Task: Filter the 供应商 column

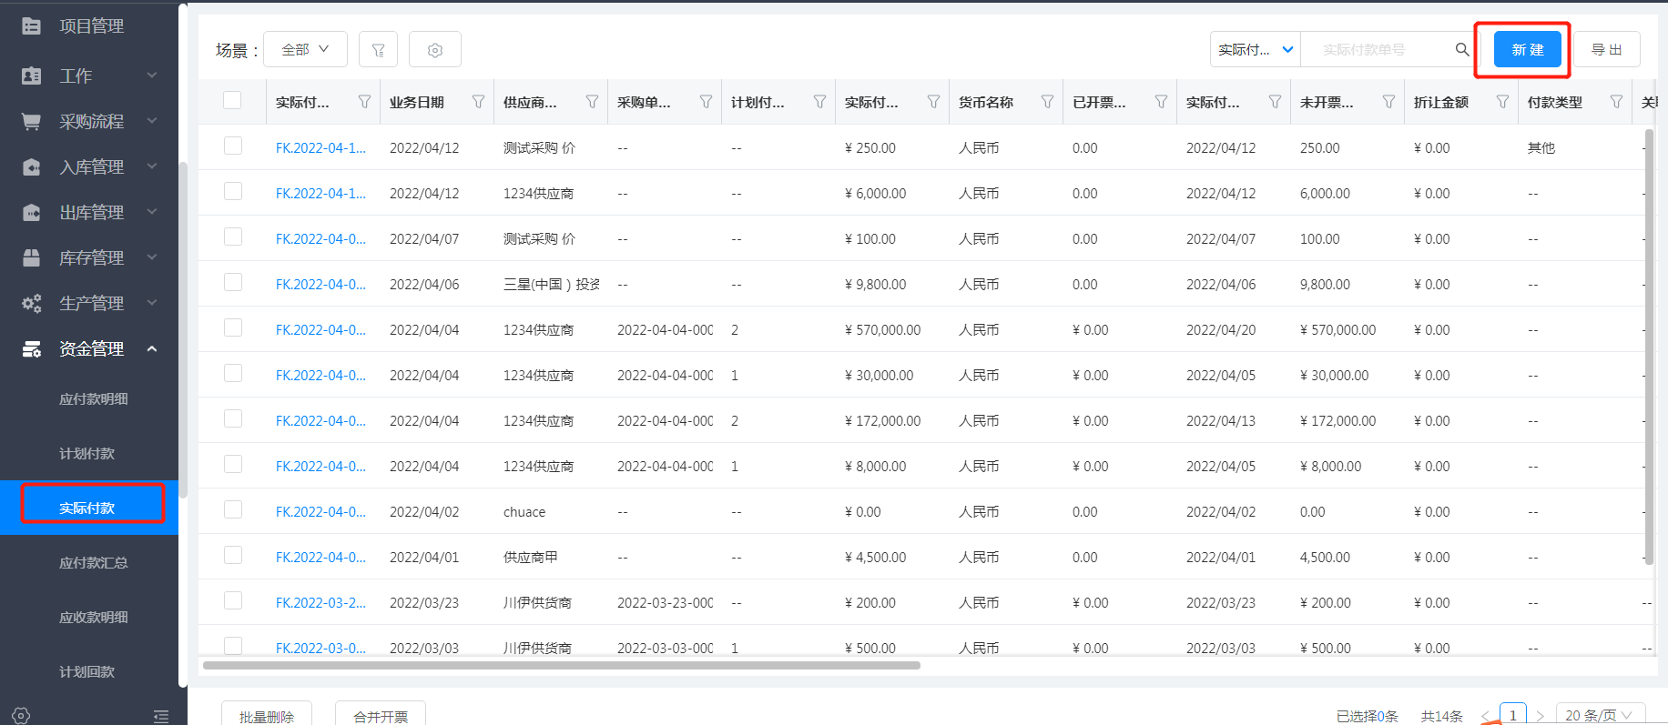Action: point(592,102)
